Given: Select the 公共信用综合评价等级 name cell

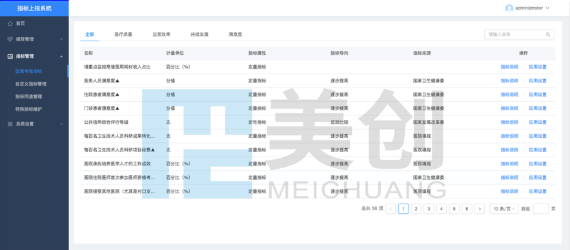Looking at the screenshot, I should click(x=106, y=122).
